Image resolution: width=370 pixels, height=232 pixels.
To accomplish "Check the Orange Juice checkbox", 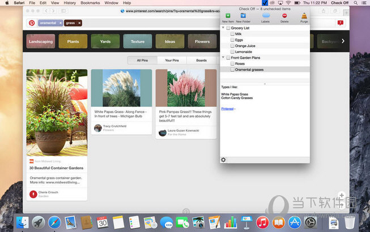I will [x=232, y=46].
